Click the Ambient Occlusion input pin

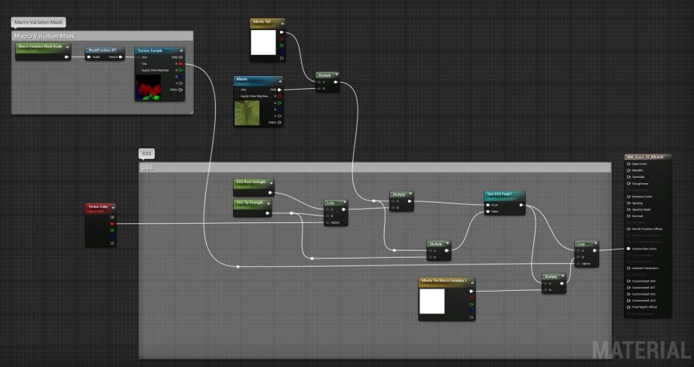pos(628,268)
